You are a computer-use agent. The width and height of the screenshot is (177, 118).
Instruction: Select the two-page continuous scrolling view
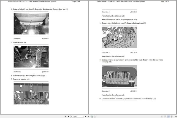(x=171, y=117)
